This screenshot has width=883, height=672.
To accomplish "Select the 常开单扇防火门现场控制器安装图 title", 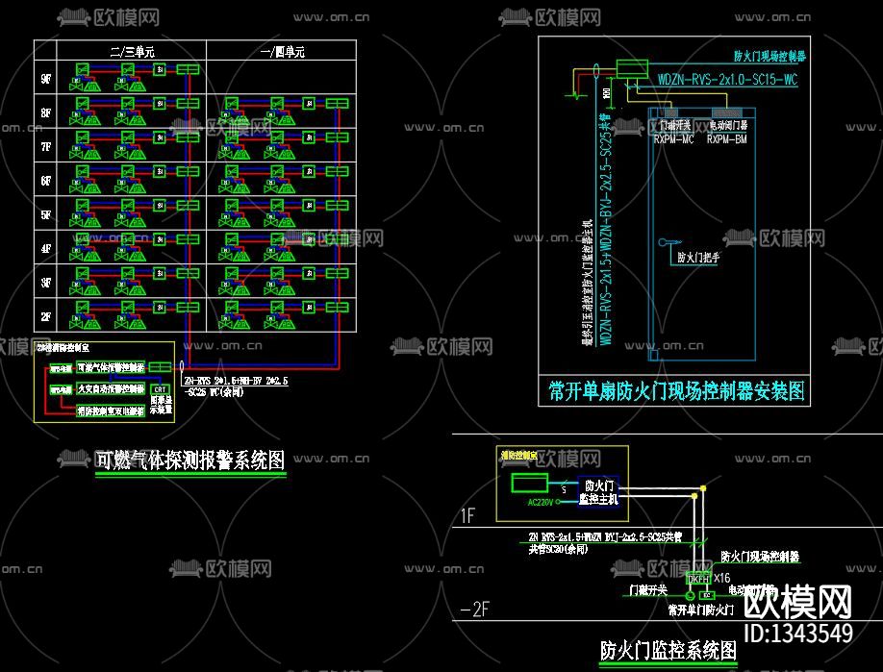I will (675, 391).
